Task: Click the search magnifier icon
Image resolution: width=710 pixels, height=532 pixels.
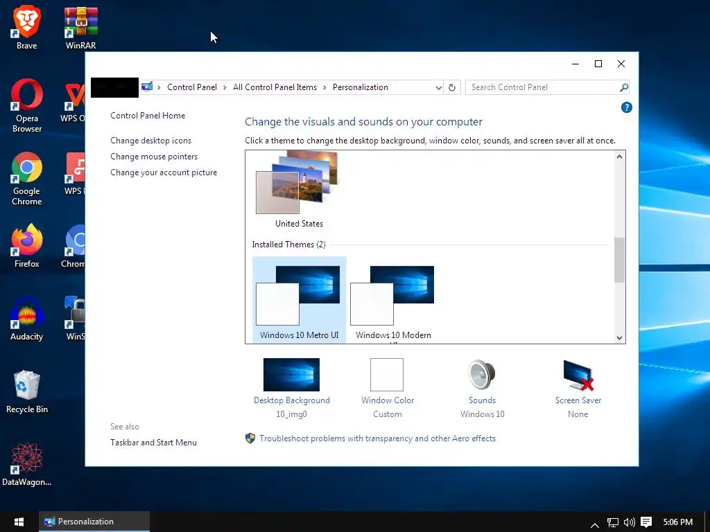Action: [624, 87]
